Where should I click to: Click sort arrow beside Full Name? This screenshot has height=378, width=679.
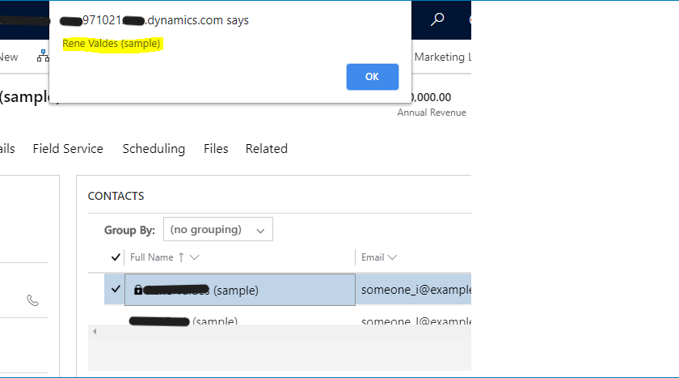pos(181,257)
